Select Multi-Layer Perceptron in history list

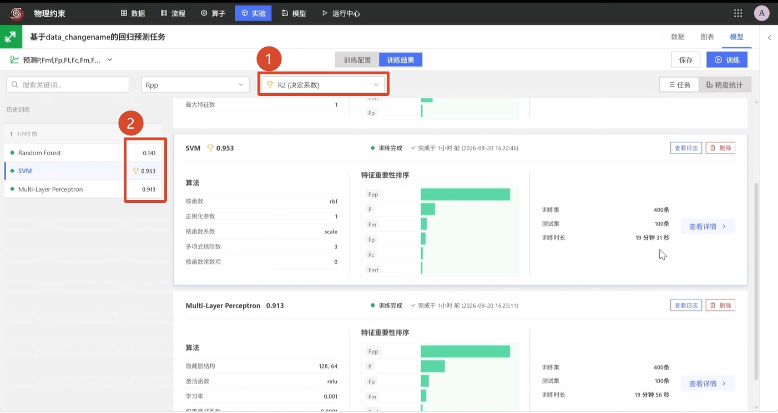pos(83,189)
